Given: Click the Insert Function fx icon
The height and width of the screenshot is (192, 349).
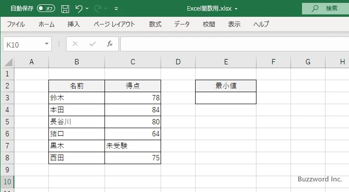Looking at the screenshot, I should coord(110,44).
